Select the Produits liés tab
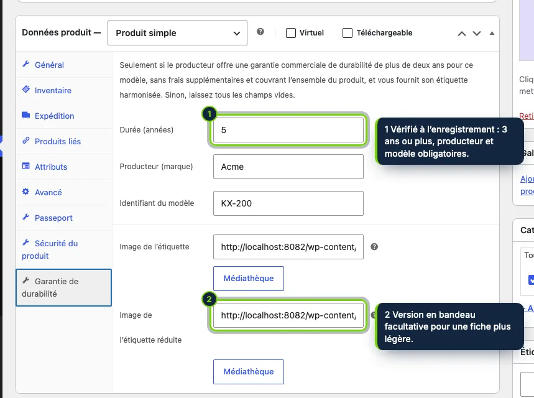Screen dimensions: 534x398 pyautogui.click(x=63, y=141)
